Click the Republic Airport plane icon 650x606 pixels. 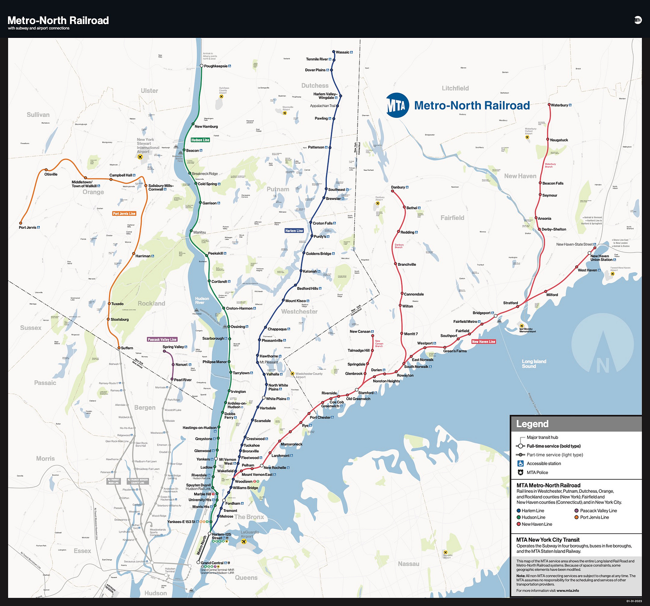pyautogui.click(x=445, y=552)
